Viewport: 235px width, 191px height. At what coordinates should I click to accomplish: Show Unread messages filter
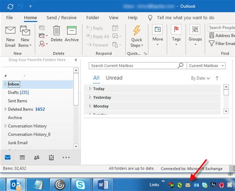114,78
